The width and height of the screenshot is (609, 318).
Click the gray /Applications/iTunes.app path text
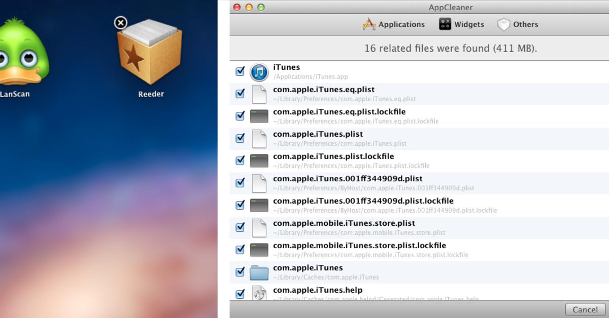[311, 77]
